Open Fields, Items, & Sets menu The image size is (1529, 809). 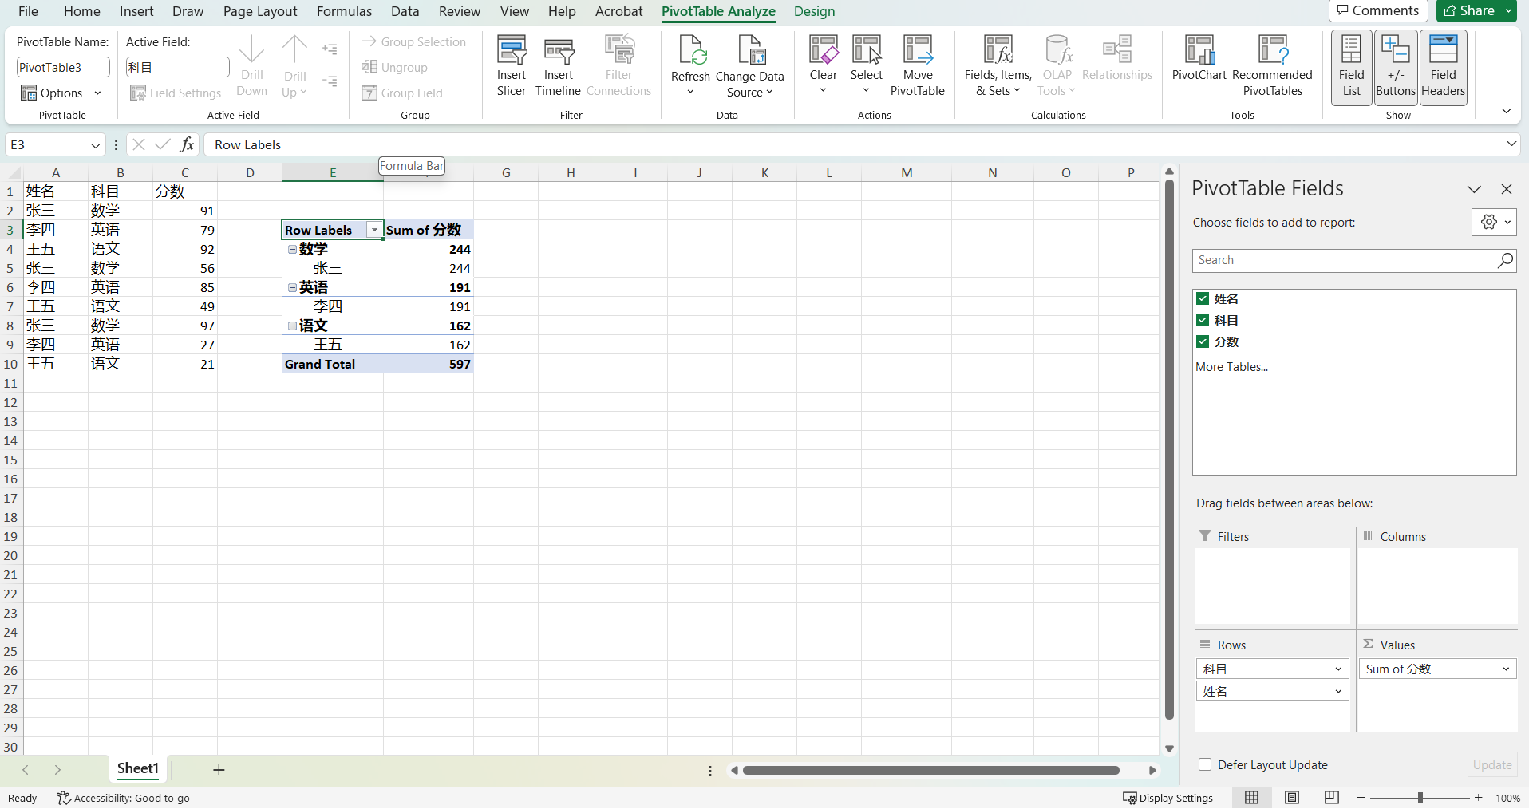point(998,66)
